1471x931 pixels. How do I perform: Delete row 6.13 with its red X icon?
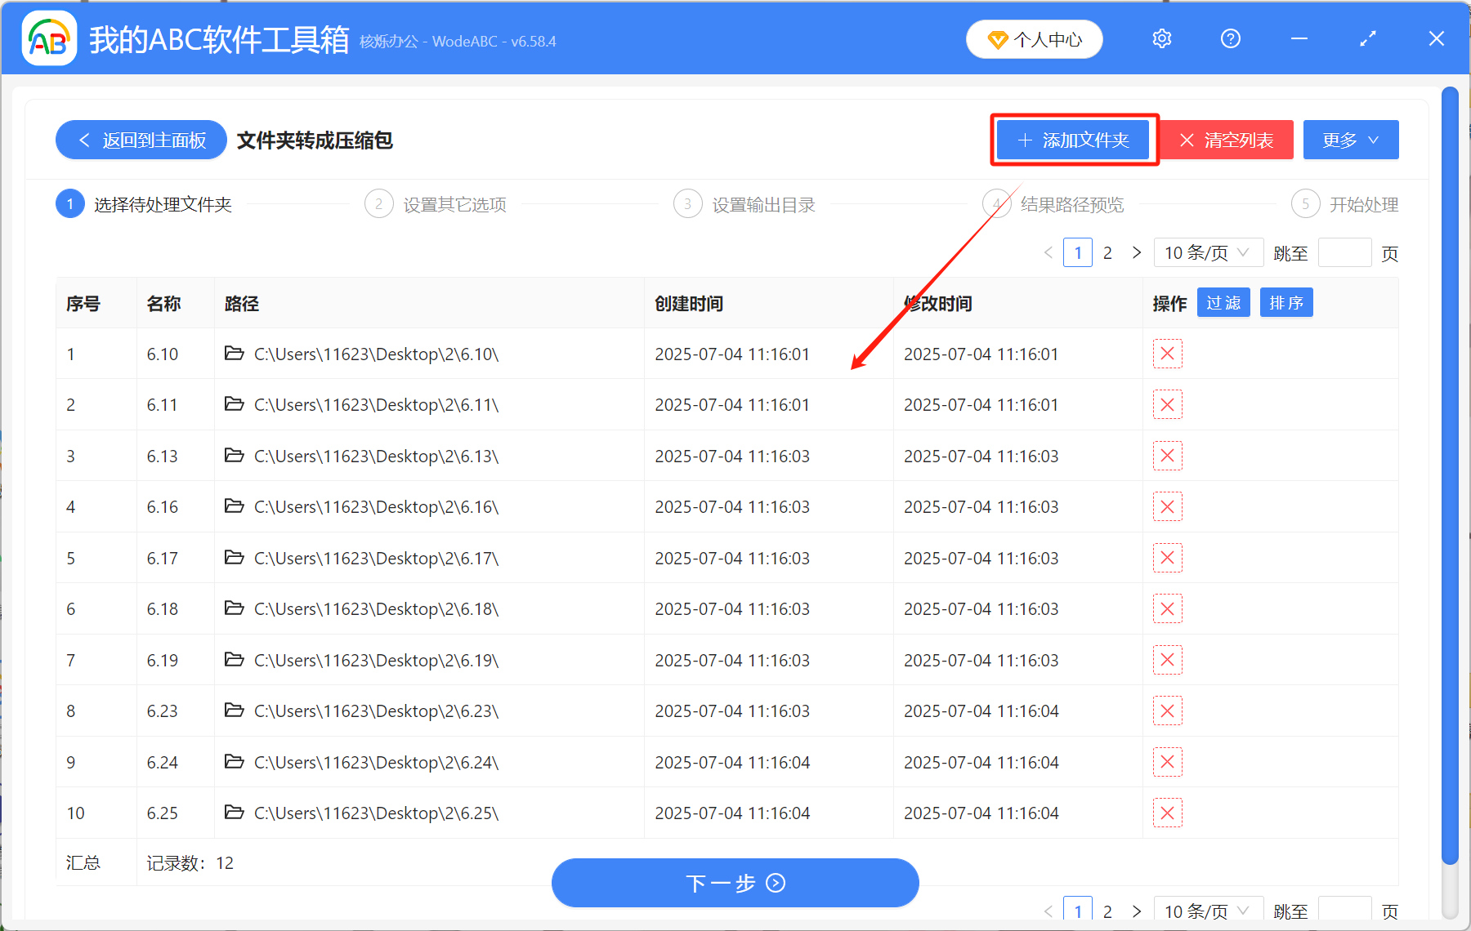click(x=1168, y=456)
